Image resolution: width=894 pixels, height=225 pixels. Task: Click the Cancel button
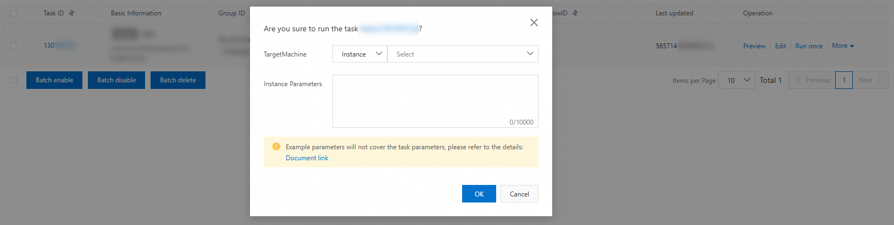click(x=519, y=194)
